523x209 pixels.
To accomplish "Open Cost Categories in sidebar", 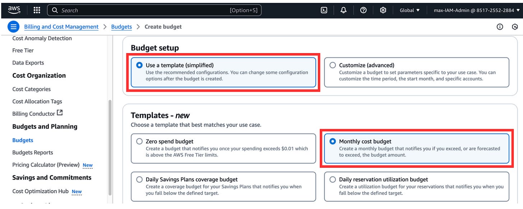I will click(x=32, y=89).
